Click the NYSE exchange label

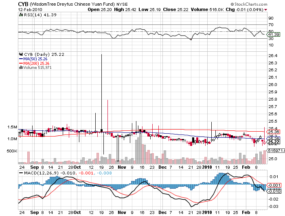(122, 4)
